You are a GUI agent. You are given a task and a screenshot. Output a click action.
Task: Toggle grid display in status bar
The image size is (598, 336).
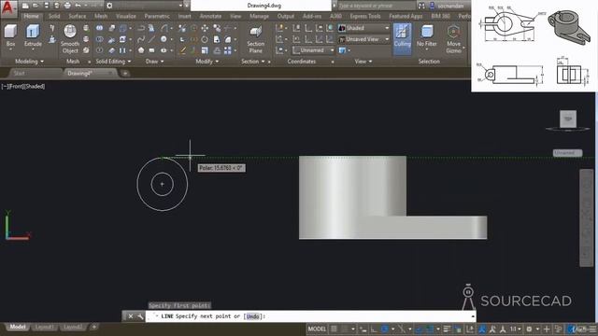pos(335,329)
